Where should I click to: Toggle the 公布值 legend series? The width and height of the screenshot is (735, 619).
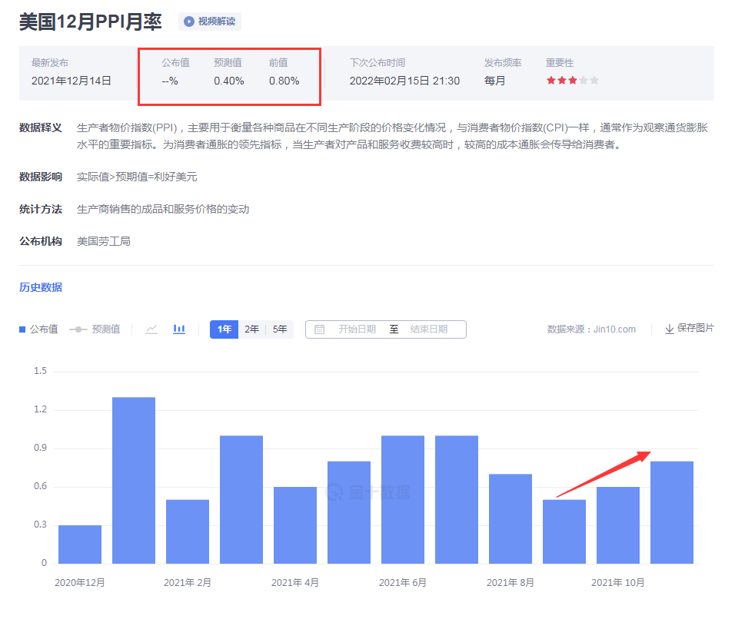coord(38,329)
